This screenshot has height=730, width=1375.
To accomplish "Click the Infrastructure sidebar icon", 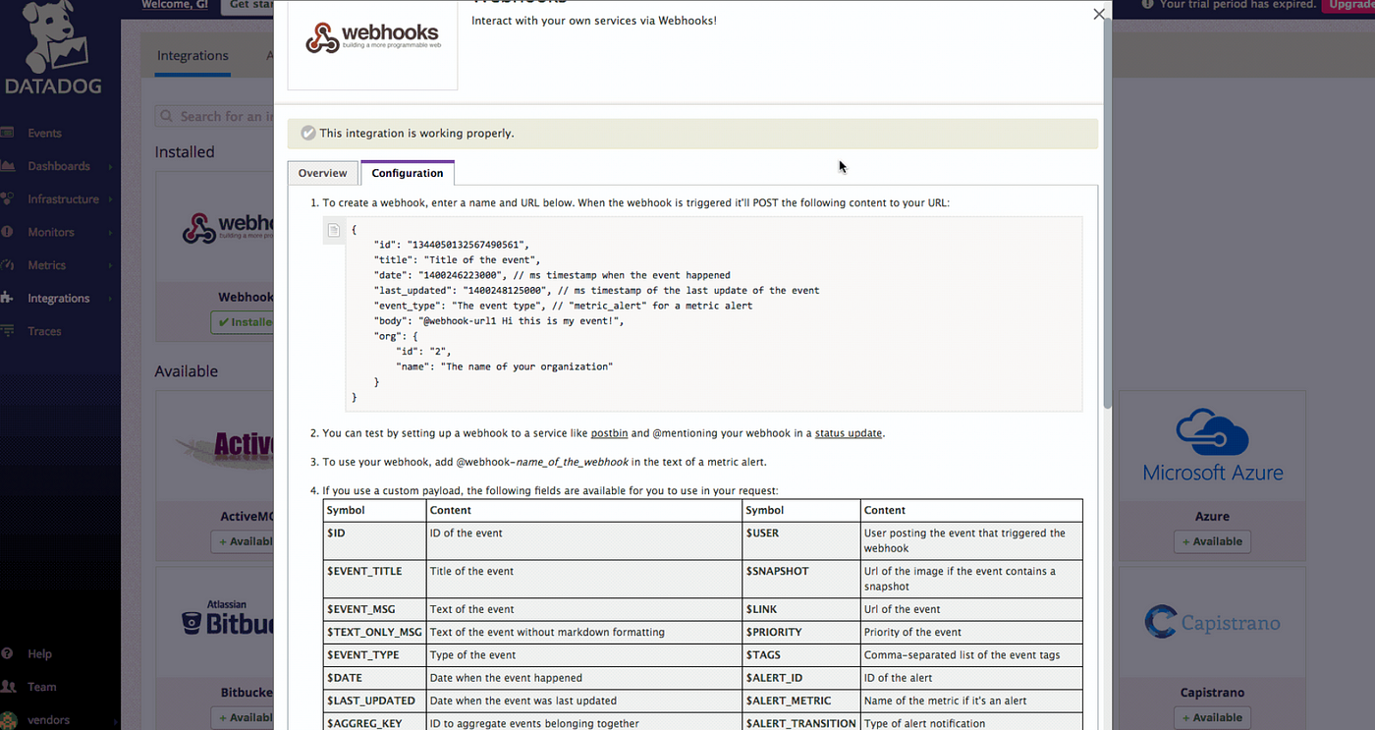I will [8, 198].
